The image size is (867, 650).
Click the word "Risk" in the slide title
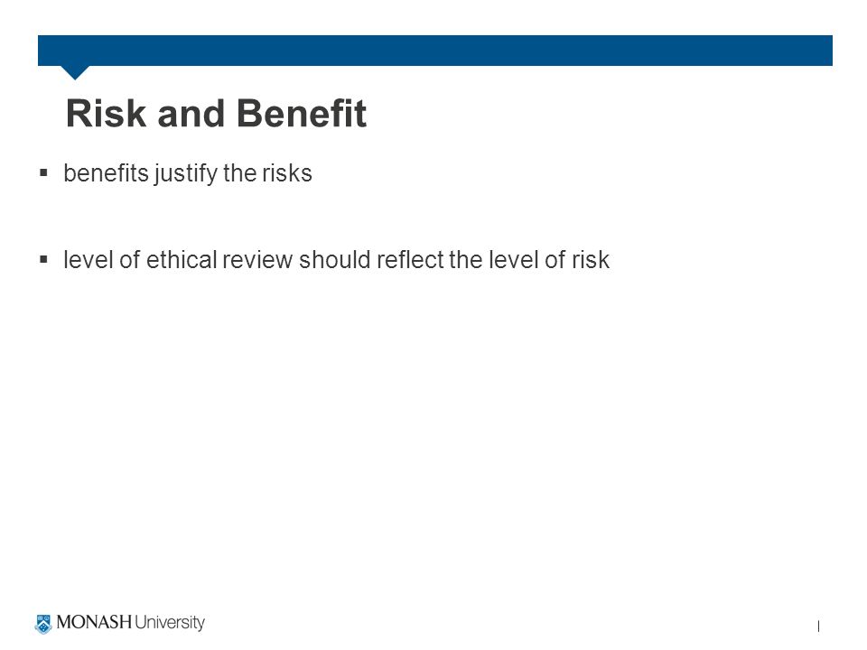(x=107, y=114)
